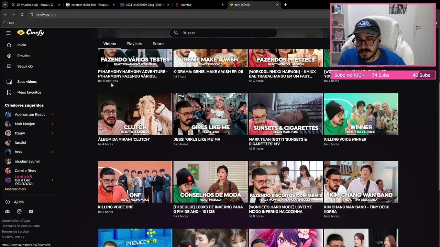The height and width of the screenshot is (247, 440).
Task: Switch to the hyunbin e yeji X browser tab
Action: (x=36, y=5)
